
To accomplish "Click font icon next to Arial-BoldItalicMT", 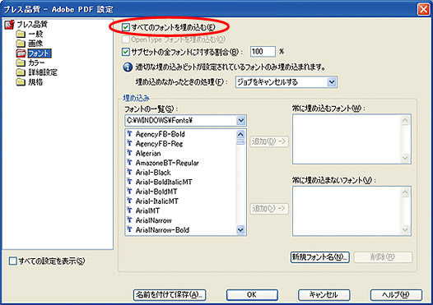I will coord(129,182).
